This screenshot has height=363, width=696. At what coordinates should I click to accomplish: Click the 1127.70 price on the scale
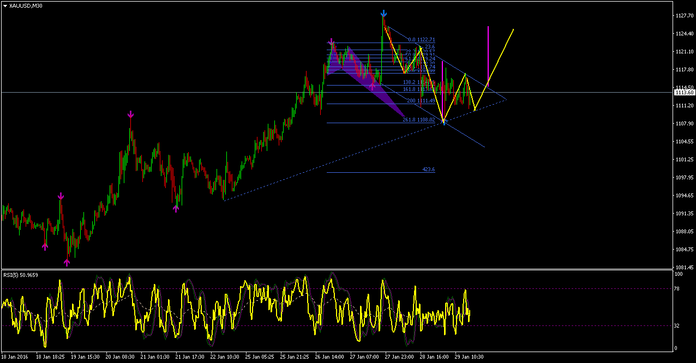pyautogui.click(x=684, y=16)
